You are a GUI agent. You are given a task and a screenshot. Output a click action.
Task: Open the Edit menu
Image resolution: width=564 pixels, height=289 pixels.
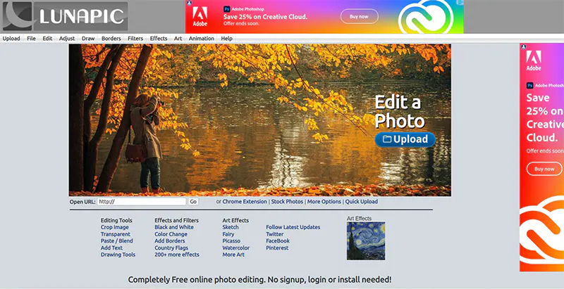[47, 39]
